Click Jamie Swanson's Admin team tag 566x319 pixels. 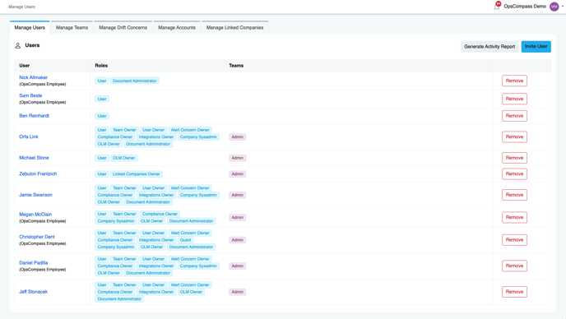238,195
